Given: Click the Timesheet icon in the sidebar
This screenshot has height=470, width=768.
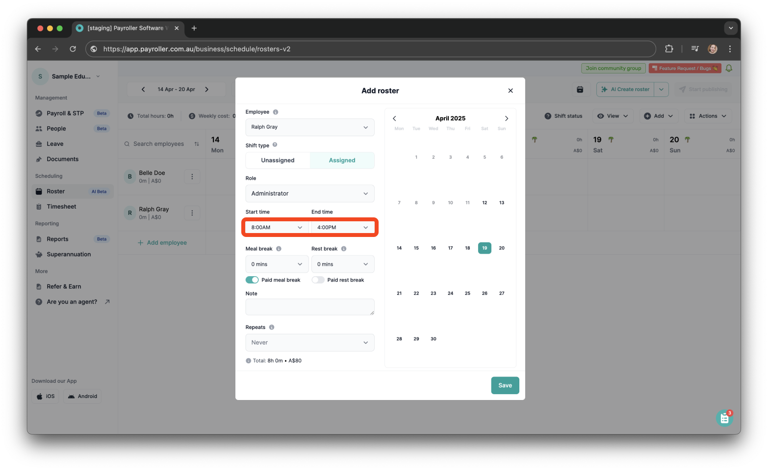Looking at the screenshot, I should (x=39, y=206).
